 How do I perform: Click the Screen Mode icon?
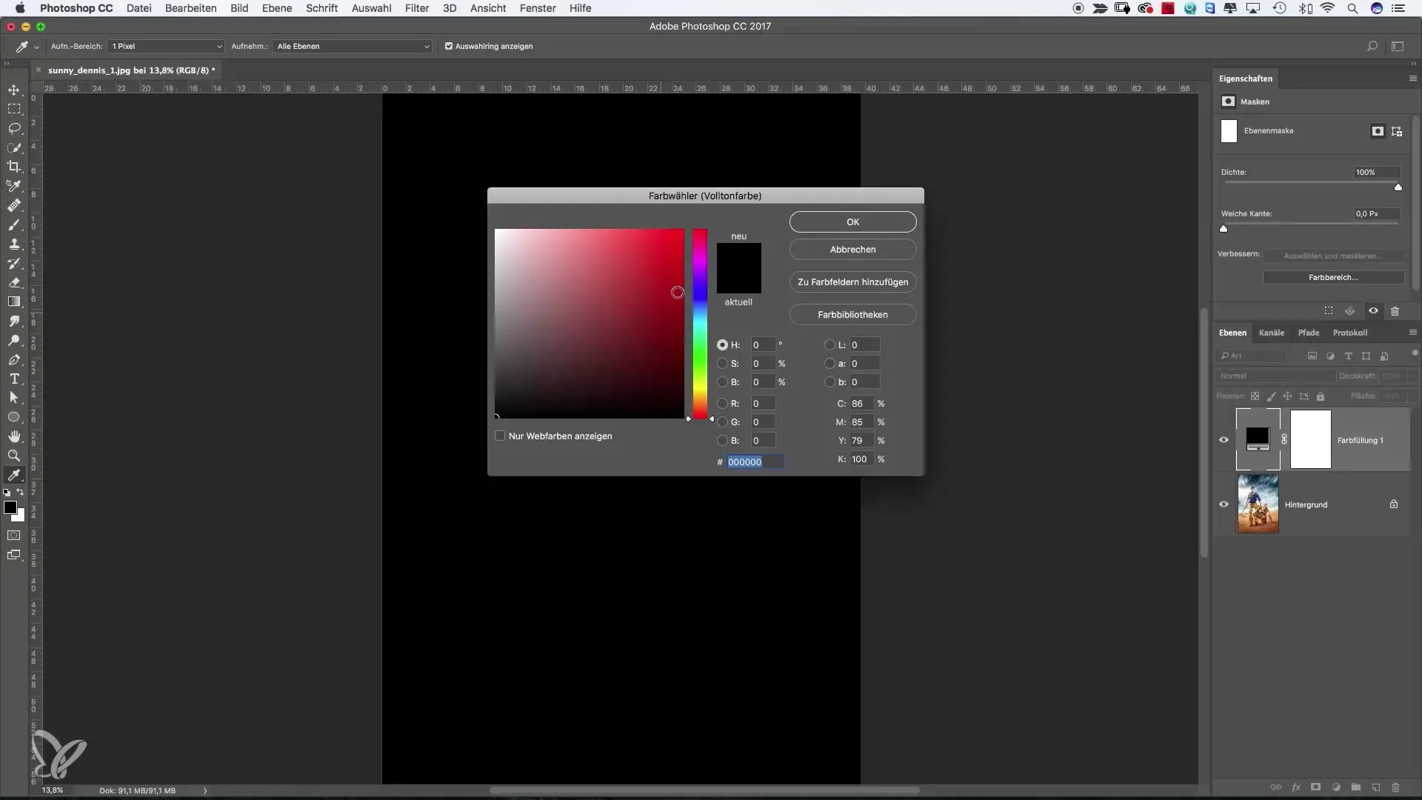pyautogui.click(x=14, y=555)
